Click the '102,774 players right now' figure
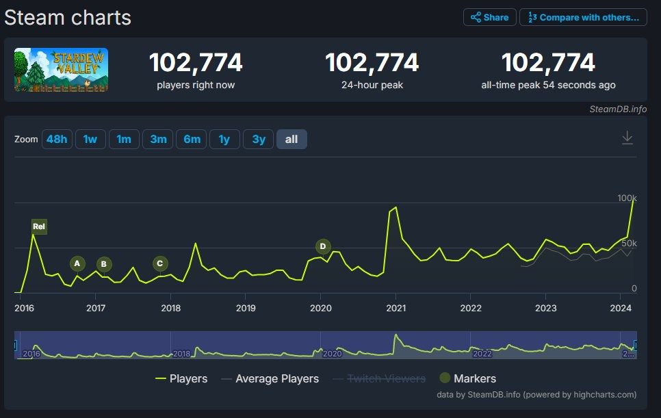This screenshot has height=418, width=661. pos(196,62)
